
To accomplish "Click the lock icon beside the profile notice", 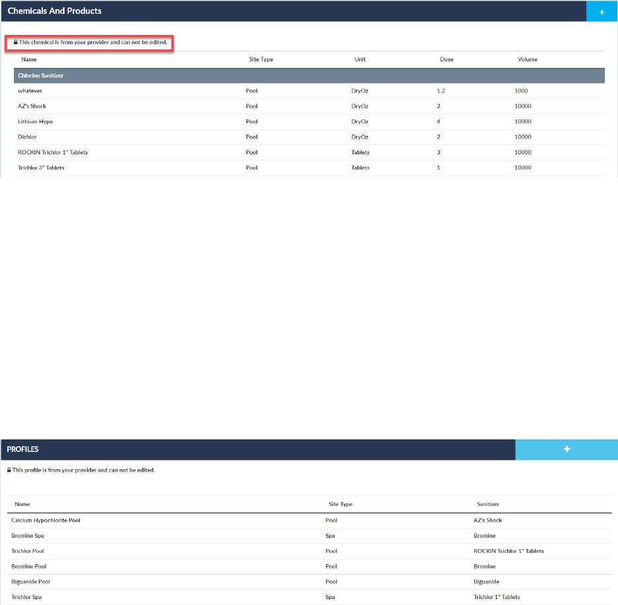I will pos(9,470).
